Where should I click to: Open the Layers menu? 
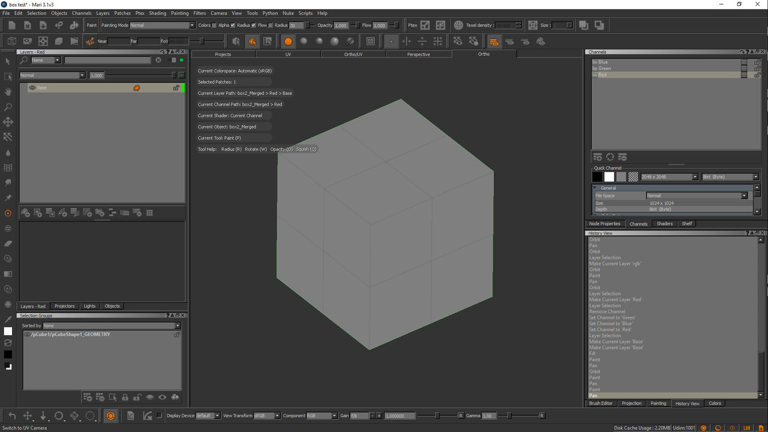(103, 13)
